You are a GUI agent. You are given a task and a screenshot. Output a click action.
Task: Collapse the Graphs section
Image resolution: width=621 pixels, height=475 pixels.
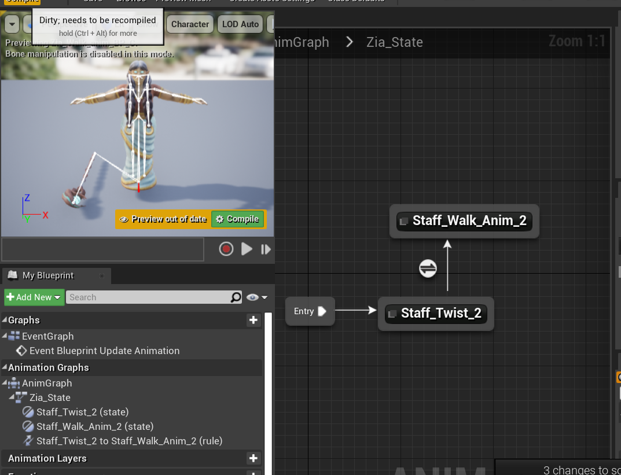(x=5, y=320)
